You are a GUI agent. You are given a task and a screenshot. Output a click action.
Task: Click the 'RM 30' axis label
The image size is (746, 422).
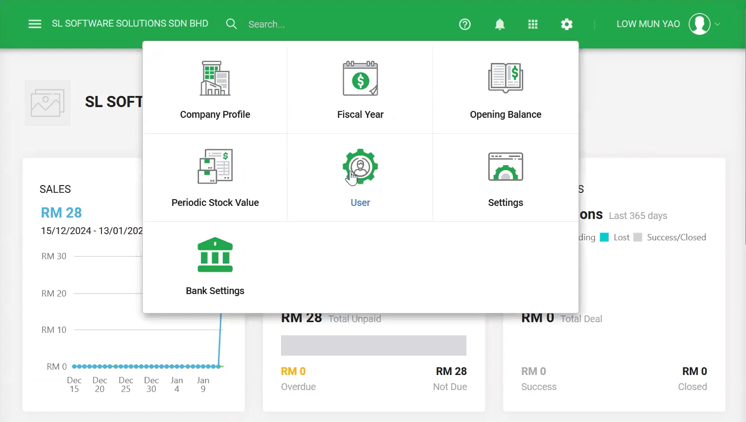(x=54, y=256)
